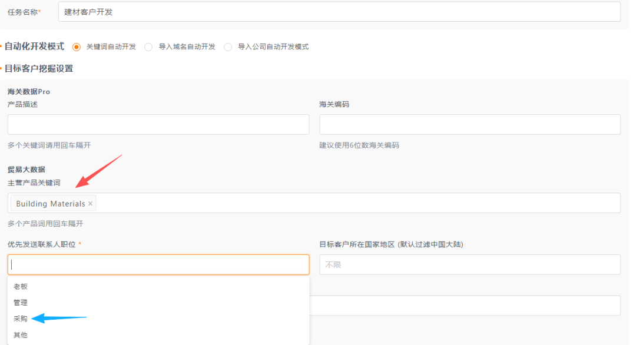Click the 产品描述 input field

click(158, 124)
